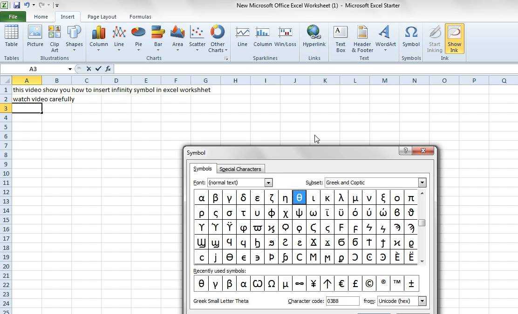Select the alpha symbol in grid's first row
The width and height of the screenshot is (518, 314).
point(201,198)
